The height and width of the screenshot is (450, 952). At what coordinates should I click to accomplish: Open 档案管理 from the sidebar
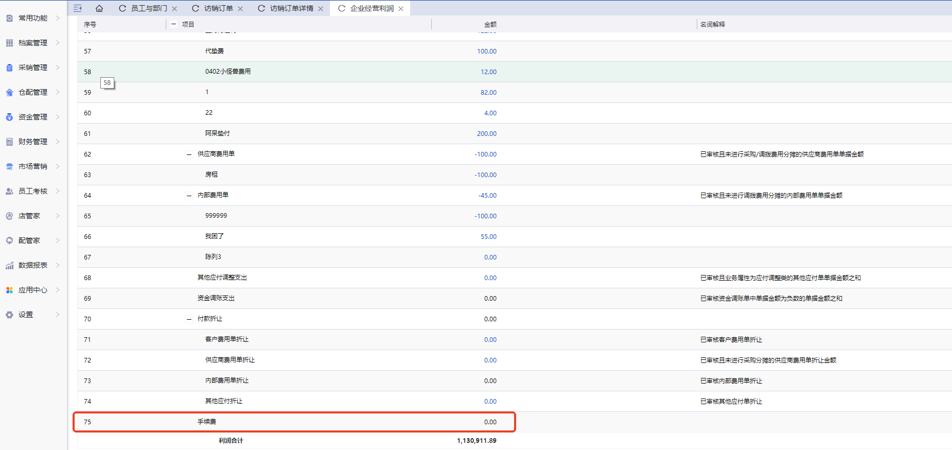coord(32,43)
